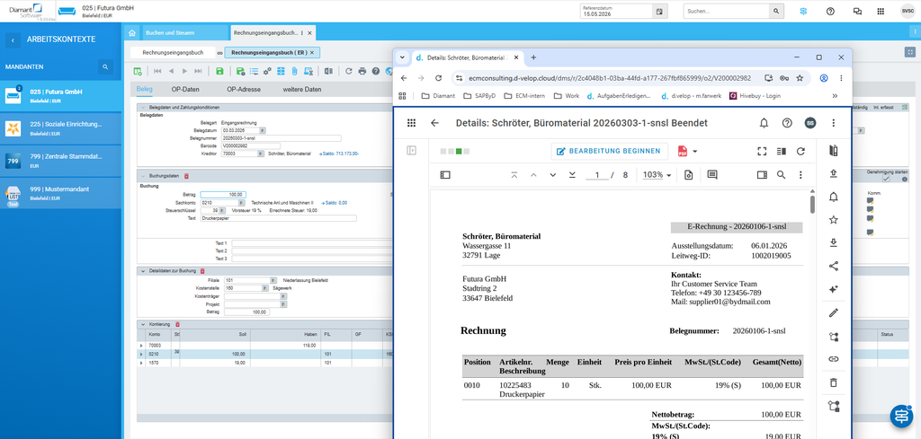The image size is (921, 439).
Task: Open the d.velop apps grid menu
Action: click(x=411, y=123)
